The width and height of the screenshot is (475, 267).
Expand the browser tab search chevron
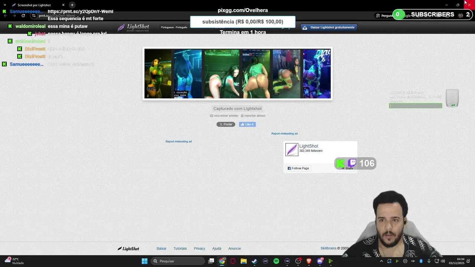tap(4, 5)
